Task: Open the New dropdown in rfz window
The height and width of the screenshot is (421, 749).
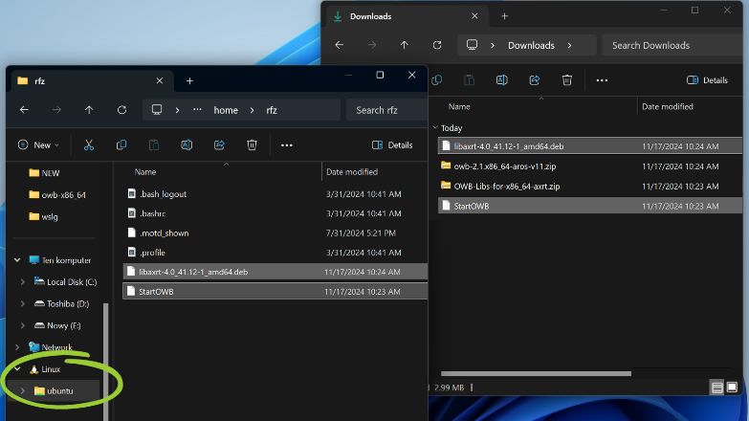Action: click(x=38, y=144)
